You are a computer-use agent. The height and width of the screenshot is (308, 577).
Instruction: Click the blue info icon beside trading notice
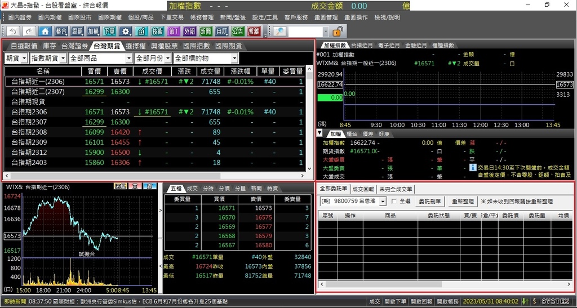(x=473, y=168)
